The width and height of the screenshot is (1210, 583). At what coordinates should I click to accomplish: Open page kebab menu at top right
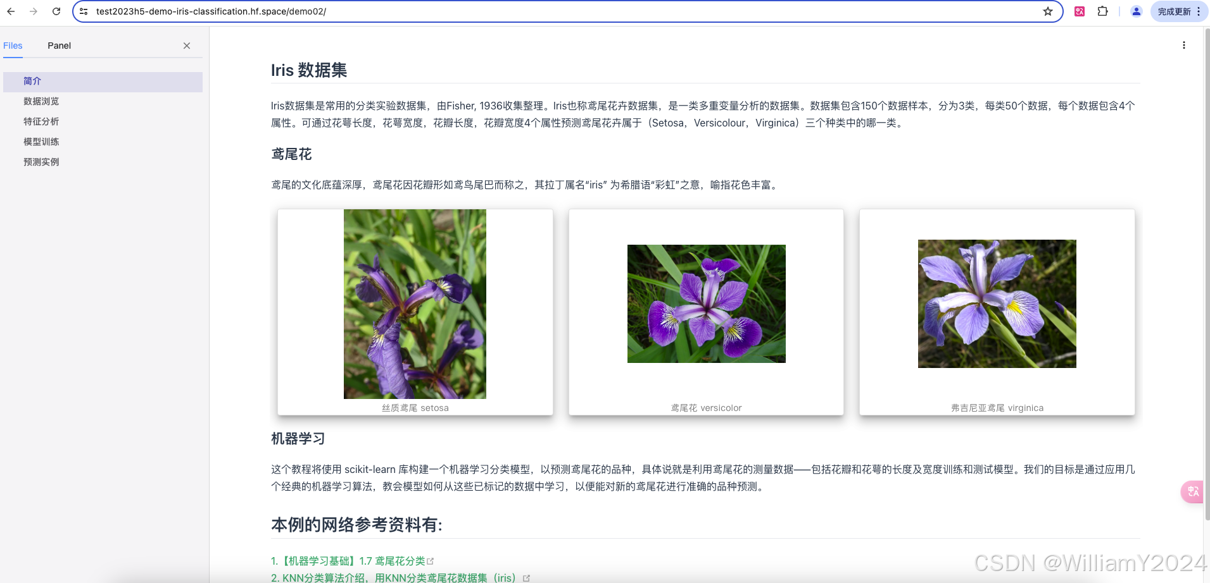tap(1184, 46)
